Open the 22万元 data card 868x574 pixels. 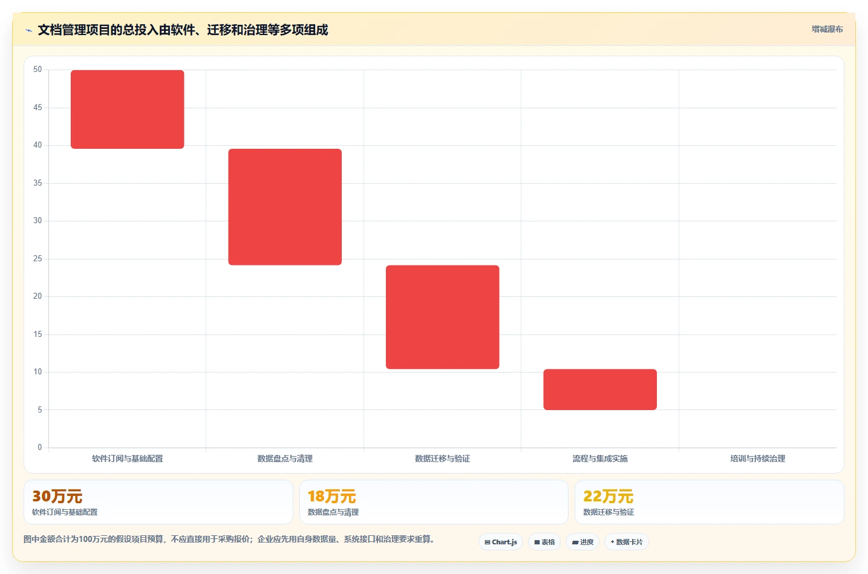coord(709,502)
